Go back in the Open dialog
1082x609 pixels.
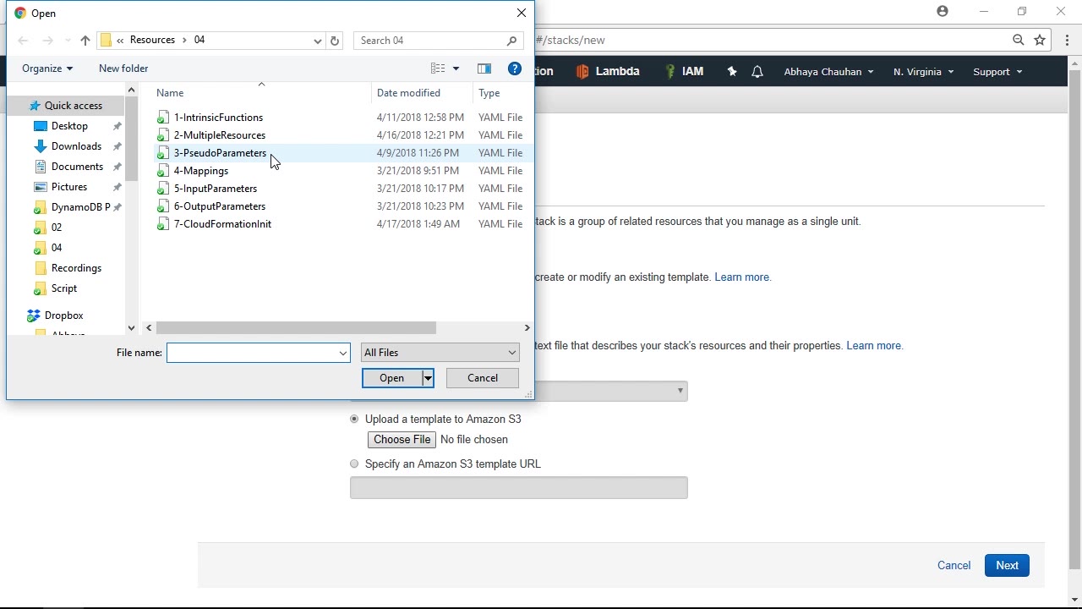point(23,41)
